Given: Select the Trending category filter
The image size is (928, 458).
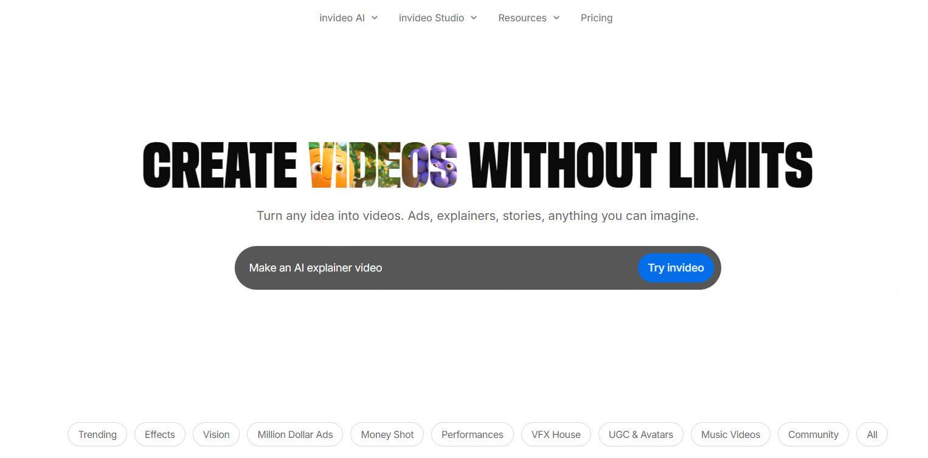Looking at the screenshot, I should pyautogui.click(x=97, y=434).
